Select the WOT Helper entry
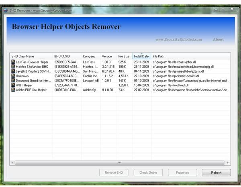Image resolution: width=241 pixels, height=187 pixels. point(24,85)
